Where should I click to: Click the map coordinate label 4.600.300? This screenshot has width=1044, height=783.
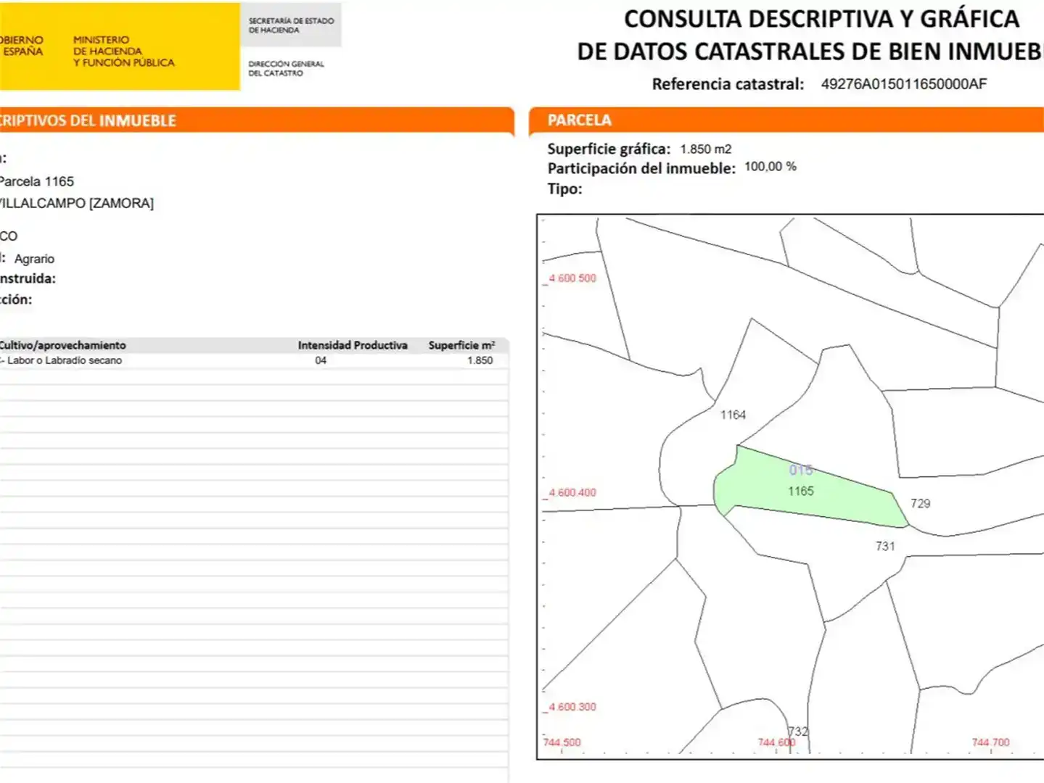(x=572, y=707)
